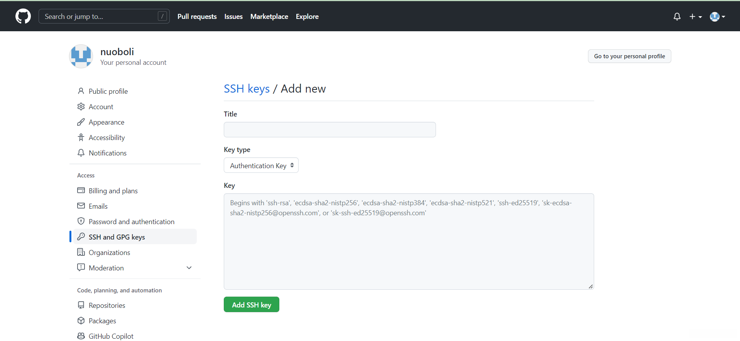
Task: Click the Public profile person icon
Action: pos(81,91)
